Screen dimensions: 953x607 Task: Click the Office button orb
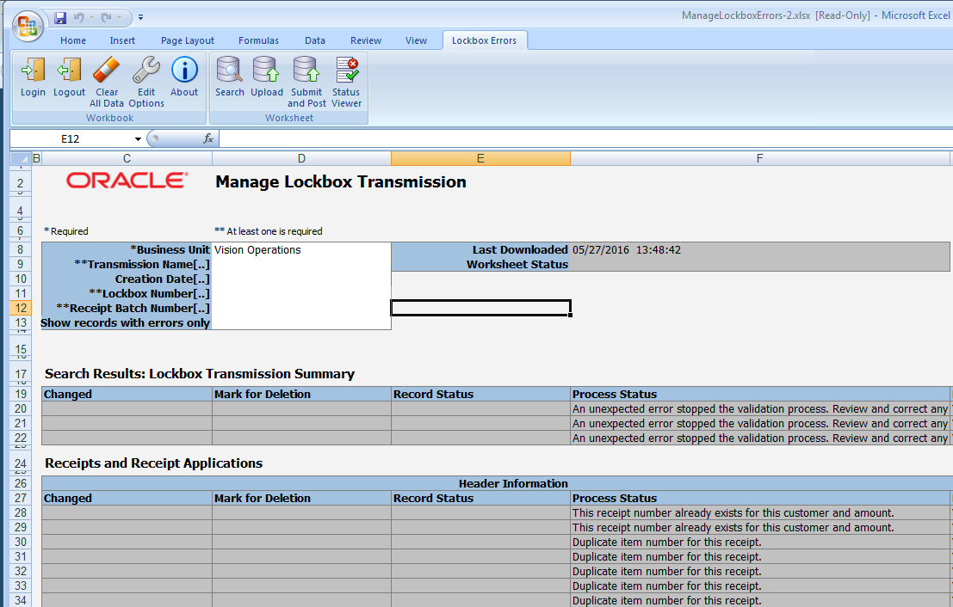(x=28, y=26)
